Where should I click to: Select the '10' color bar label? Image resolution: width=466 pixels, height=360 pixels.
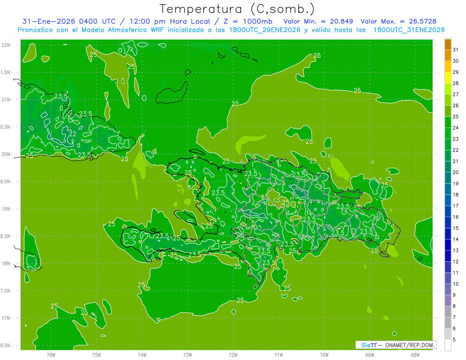pos(456,284)
